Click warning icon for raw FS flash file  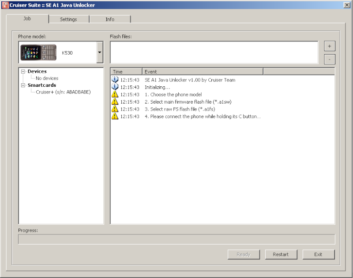(115, 109)
